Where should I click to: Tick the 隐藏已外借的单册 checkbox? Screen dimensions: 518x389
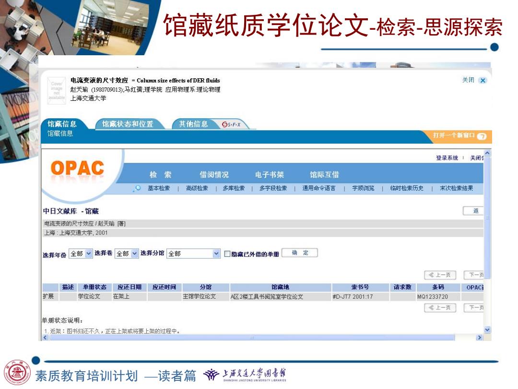click(x=227, y=254)
